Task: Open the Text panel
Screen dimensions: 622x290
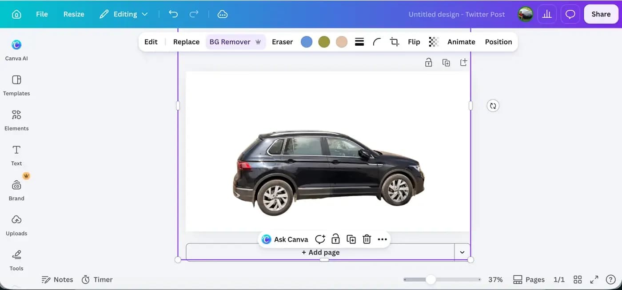Action: [x=16, y=155]
